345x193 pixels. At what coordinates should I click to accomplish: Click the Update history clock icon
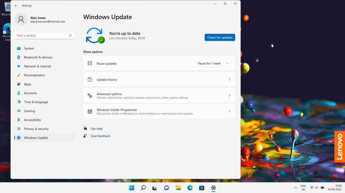point(90,80)
